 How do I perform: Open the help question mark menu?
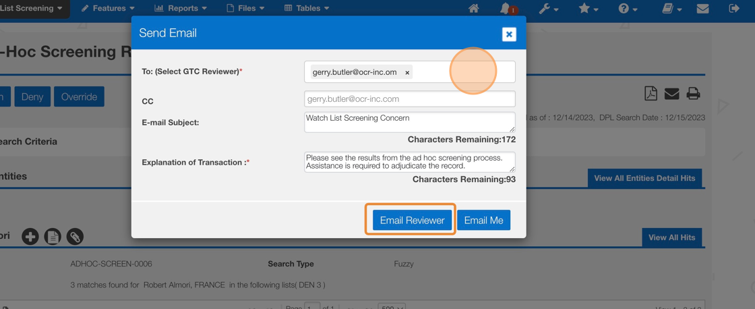point(628,8)
